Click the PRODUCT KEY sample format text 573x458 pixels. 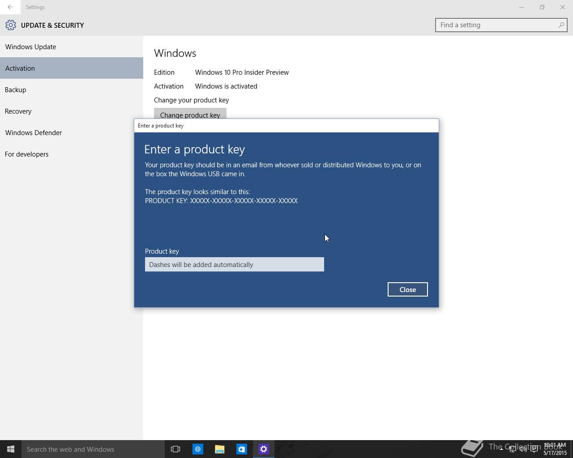coord(221,200)
